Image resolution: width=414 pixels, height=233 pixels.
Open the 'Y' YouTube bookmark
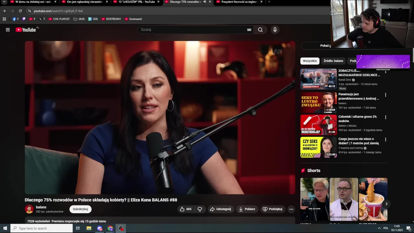(x=32, y=19)
